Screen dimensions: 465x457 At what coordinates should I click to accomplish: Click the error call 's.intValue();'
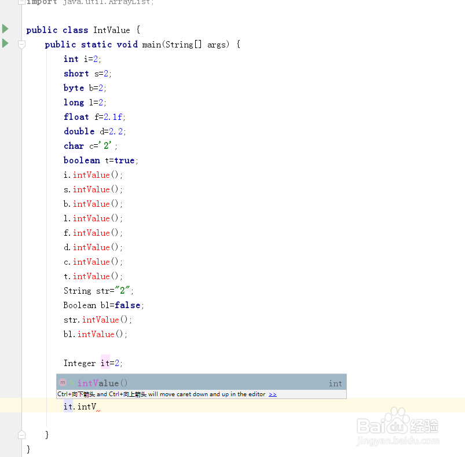93,189
